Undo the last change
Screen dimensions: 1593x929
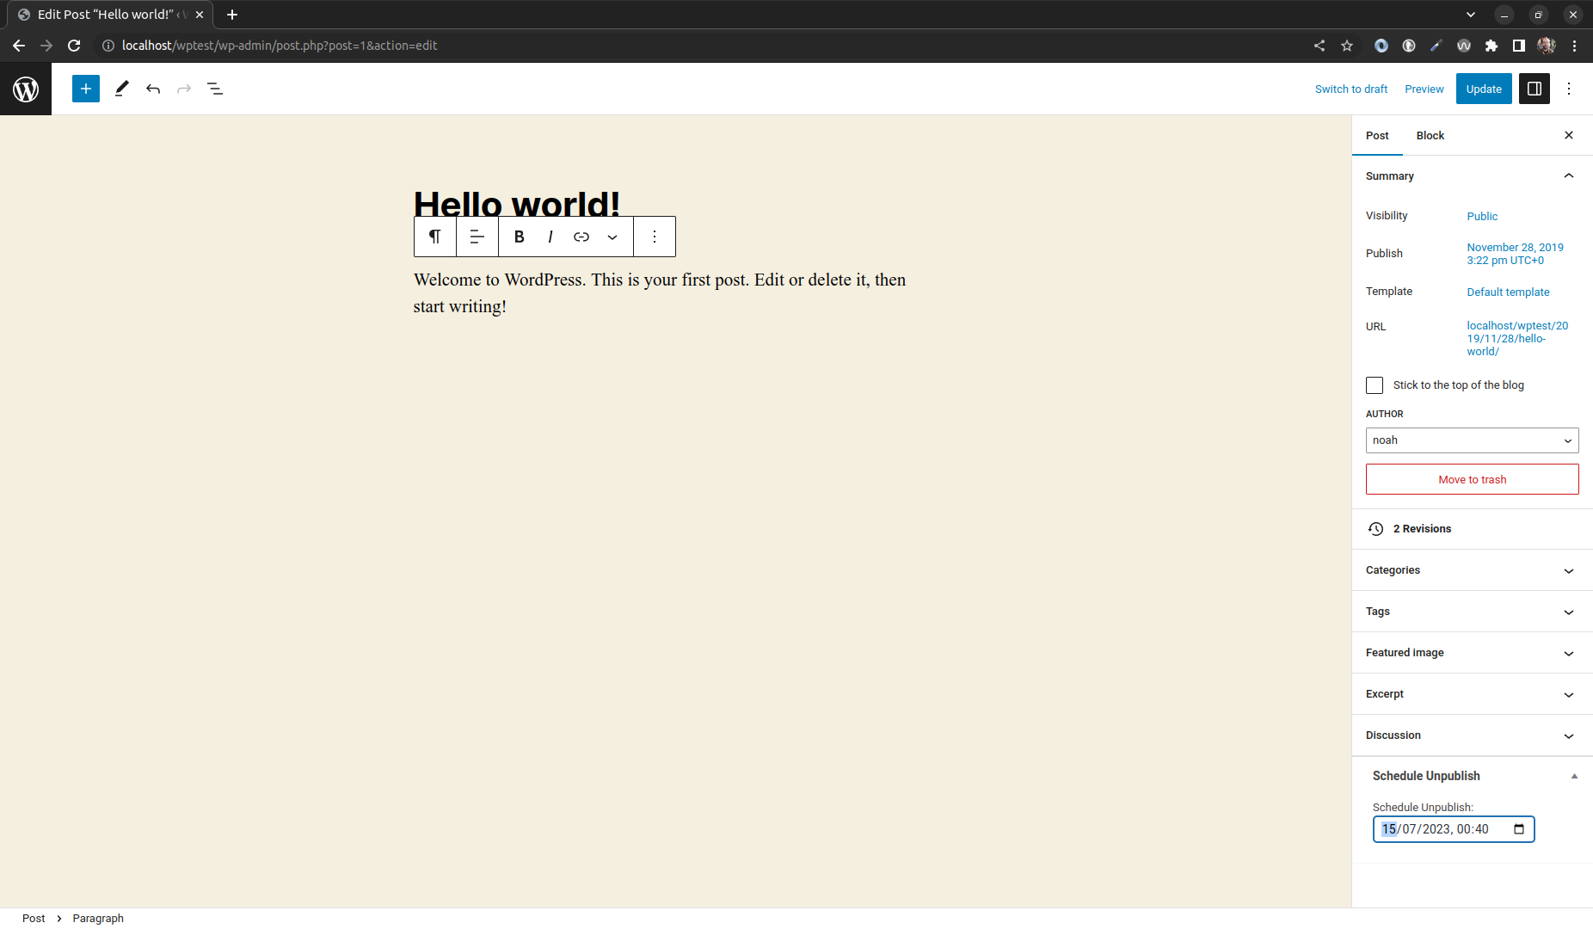(x=153, y=89)
